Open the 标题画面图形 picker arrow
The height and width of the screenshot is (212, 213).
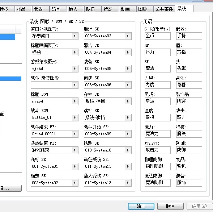tap(74, 52)
